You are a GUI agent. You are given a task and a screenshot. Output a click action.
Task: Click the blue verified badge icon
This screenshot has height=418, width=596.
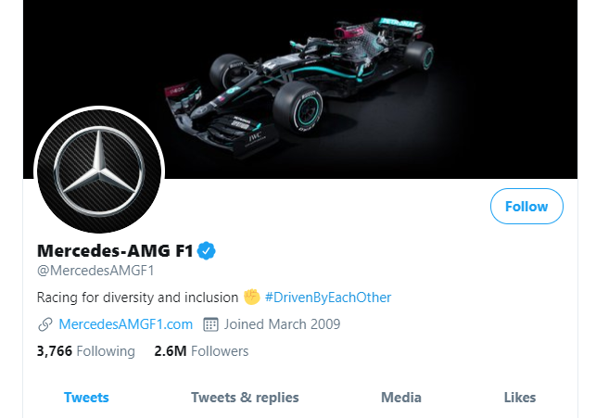pyautogui.click(x=206, y=250)
